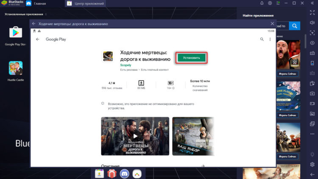The height and width of the screenshot is (179, 318).
Task: Open more options three dots in side toolbar
Action: coord(312,134)
